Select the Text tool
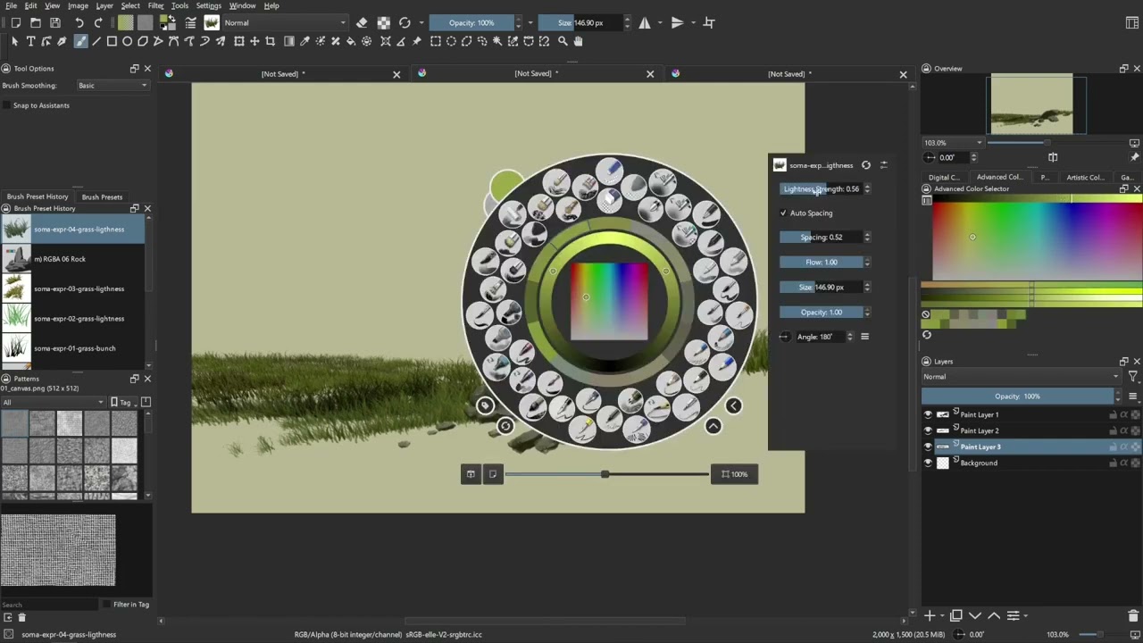The height and width of the screenshot is (643, 1143). [30, 41]
